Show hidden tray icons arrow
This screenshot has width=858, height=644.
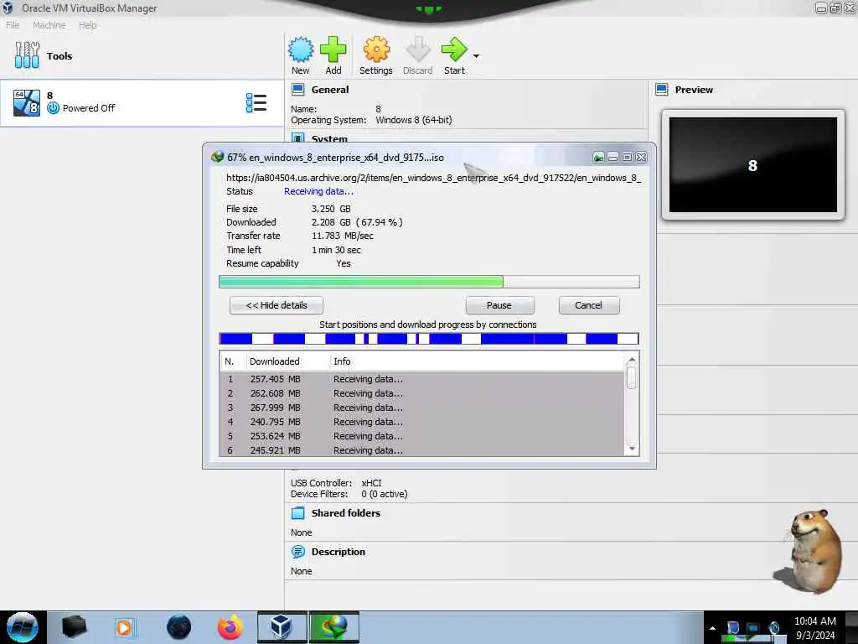click(712, 628)
